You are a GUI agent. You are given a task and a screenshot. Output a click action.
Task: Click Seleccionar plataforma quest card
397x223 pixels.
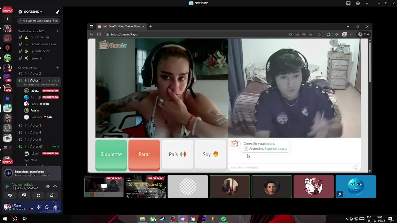click(31, 173)
